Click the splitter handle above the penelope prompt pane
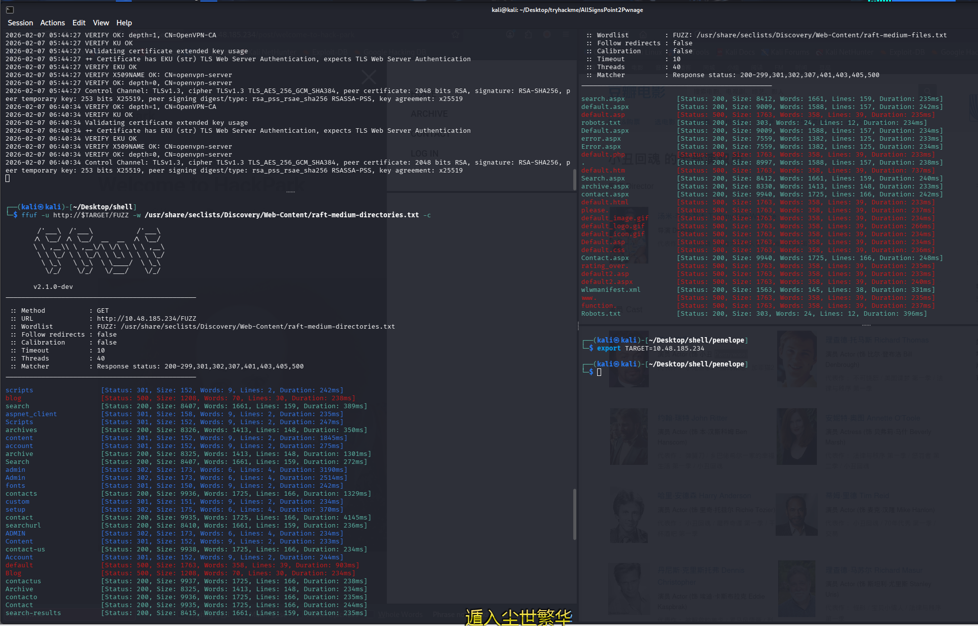The height and width of the screenshot is (626, 978). point(866,325)
